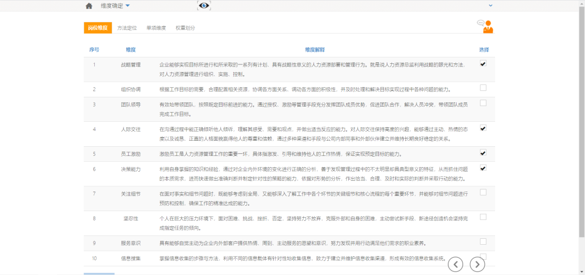
Task: Click the eye preview icon
Action: pos(204,5)
